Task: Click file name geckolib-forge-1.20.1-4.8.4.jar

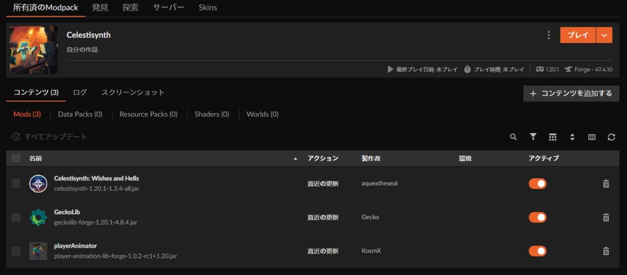Action: pos(96,223)
